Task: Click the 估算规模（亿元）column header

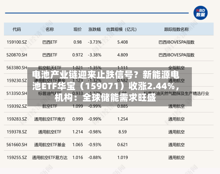Action: pyautogui.click(x=121, y=29)
